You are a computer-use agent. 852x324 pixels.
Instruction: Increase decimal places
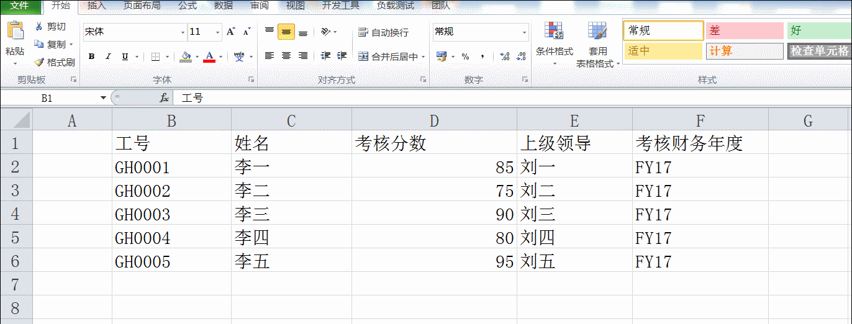[x=505, y=56]
